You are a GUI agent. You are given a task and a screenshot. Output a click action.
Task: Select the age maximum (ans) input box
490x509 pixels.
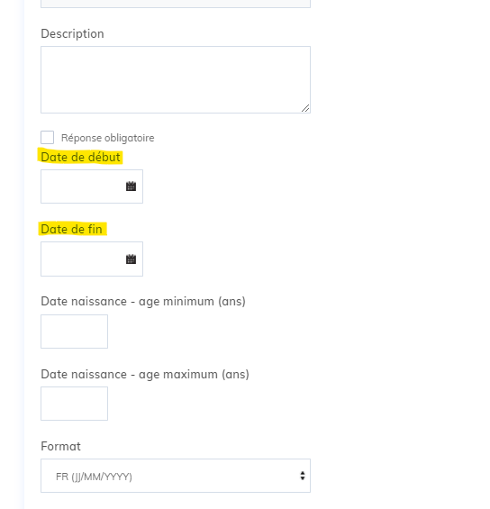click(x=75, y=404)
